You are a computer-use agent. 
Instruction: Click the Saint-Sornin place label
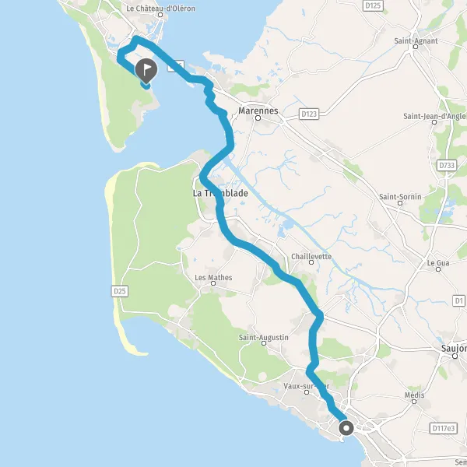pos(400,197)
